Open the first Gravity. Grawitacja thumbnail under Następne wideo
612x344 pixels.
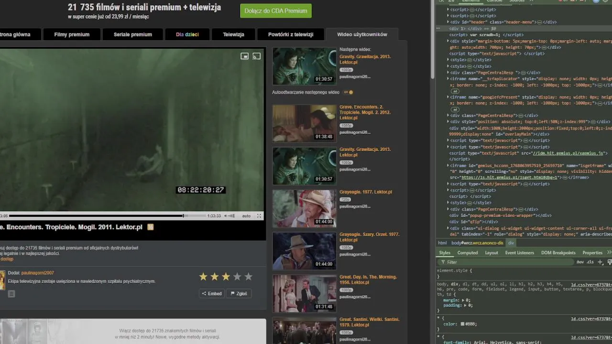point(305,66)
